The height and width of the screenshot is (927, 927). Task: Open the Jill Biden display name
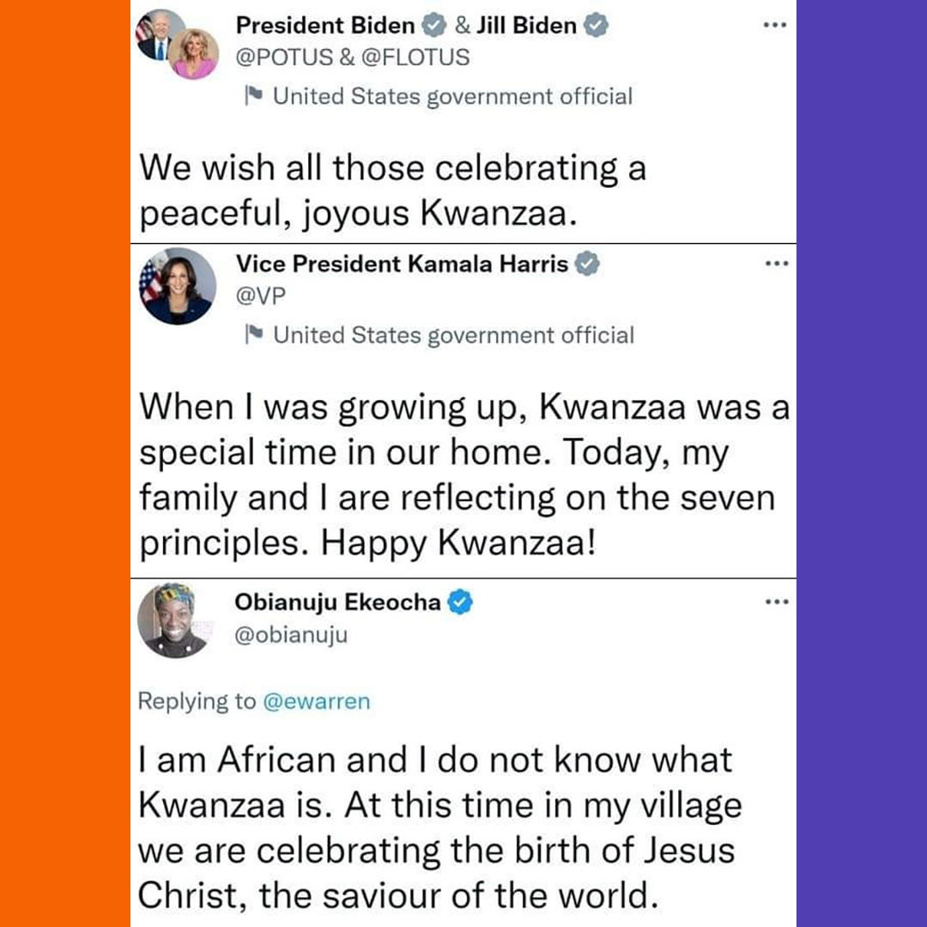click(526, 26)
